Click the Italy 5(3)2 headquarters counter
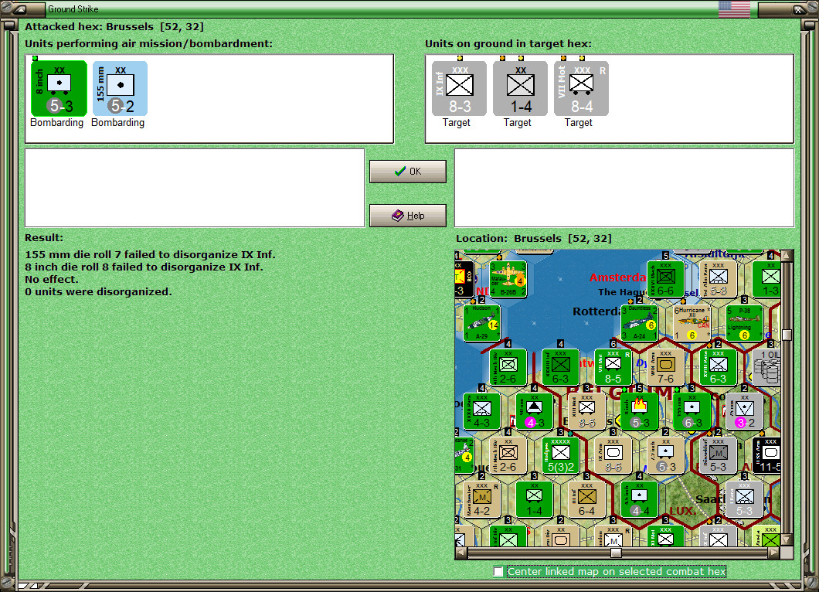 click(x=560, y=456)
